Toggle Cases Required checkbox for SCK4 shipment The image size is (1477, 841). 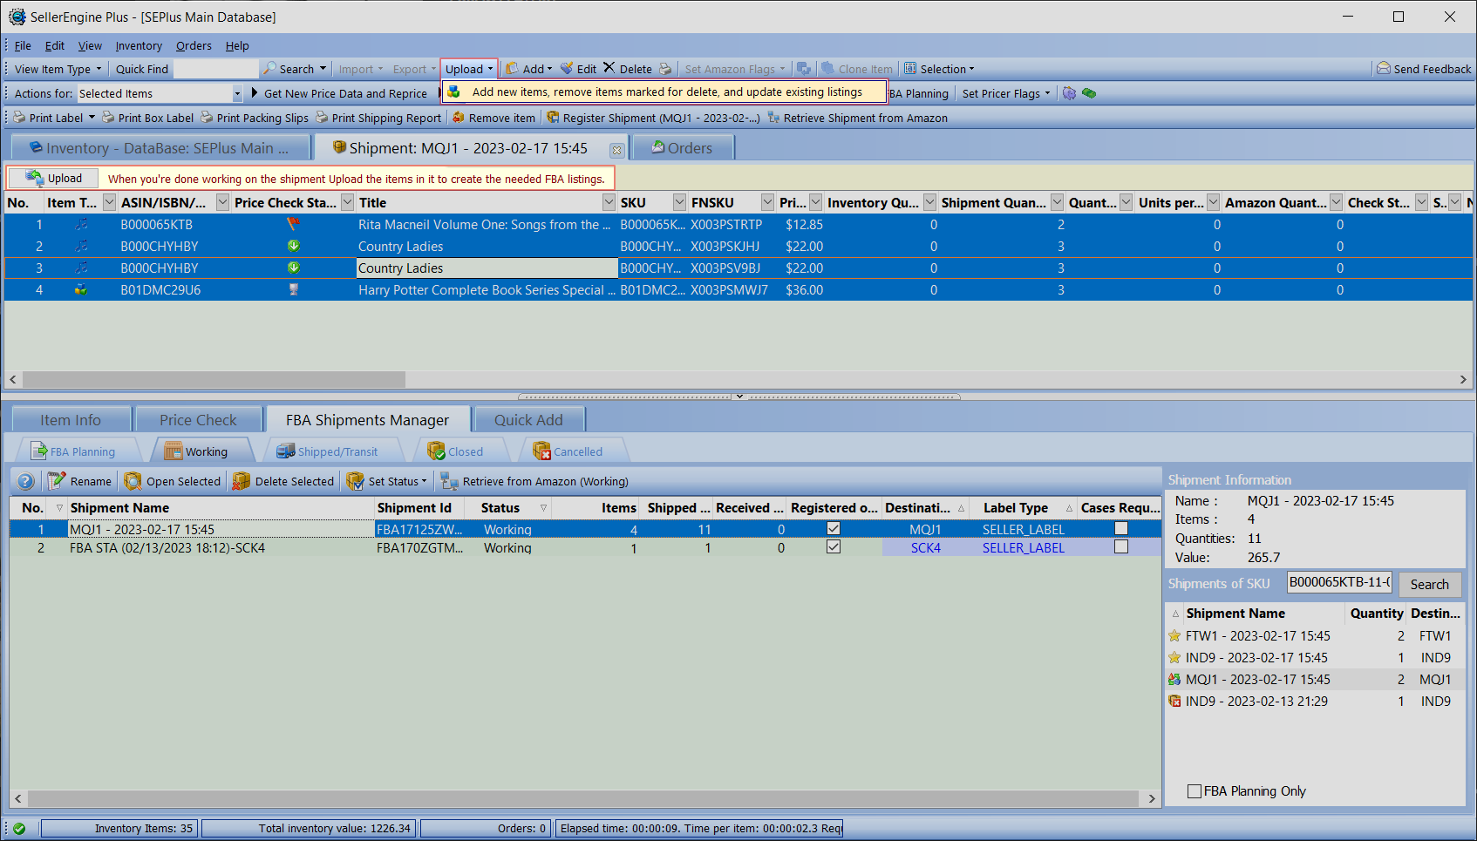click(x=1121, y=547)
